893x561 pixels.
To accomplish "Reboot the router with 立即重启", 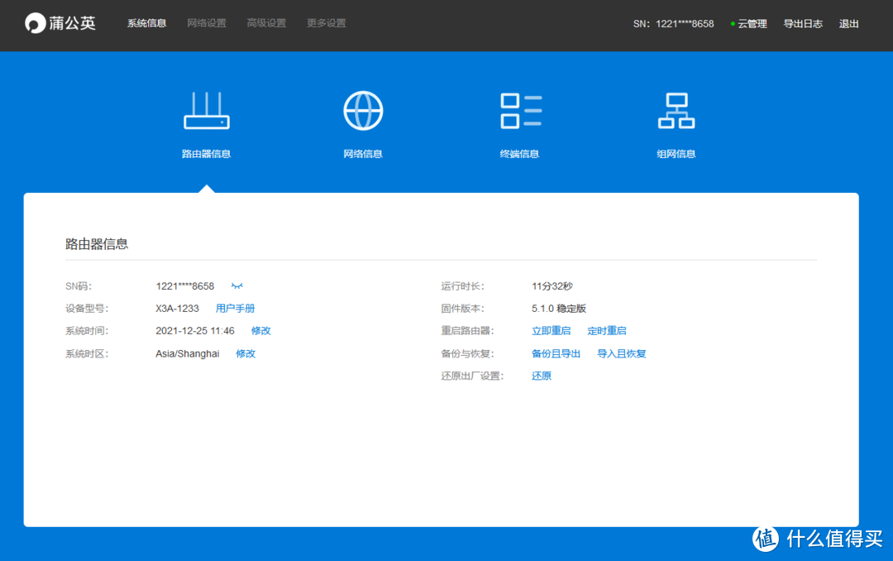I will point(551,330).
